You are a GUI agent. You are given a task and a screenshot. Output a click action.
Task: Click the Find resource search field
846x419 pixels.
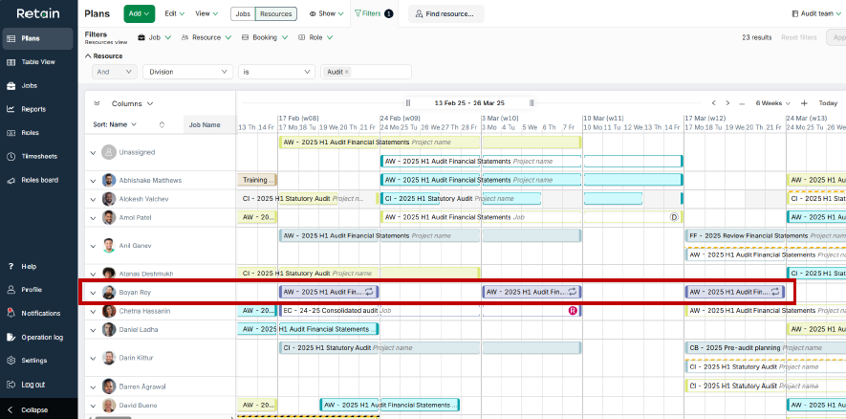(x=446, y=14)
